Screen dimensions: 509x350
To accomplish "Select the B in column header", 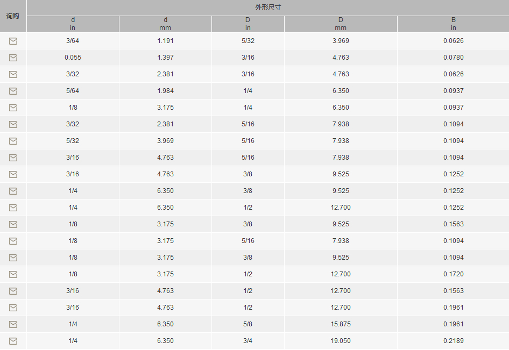I will point(453,24).
